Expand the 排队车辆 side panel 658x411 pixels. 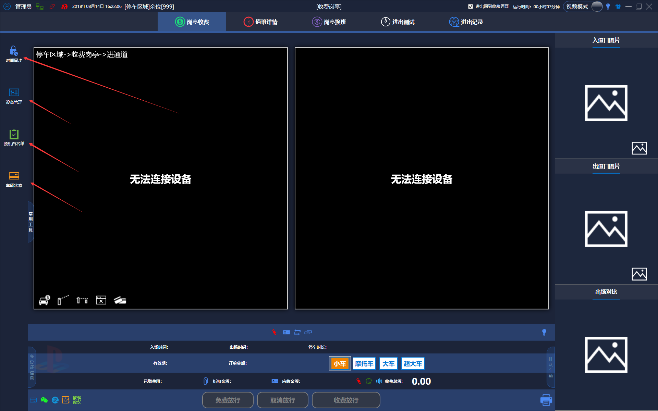(x=551, y=367)
